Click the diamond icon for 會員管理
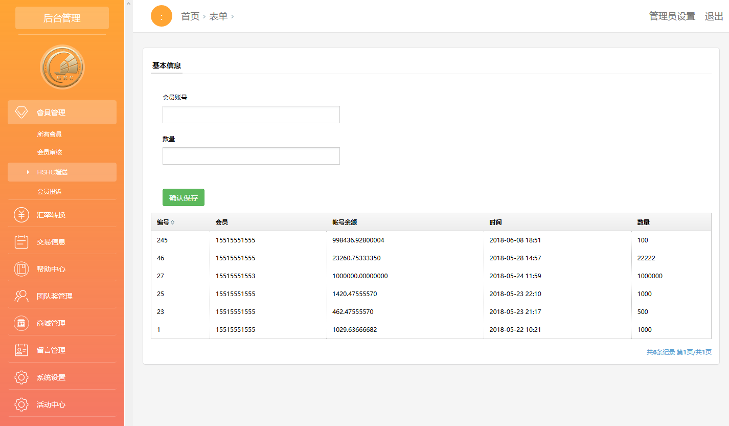 click(x=21, y=113)
